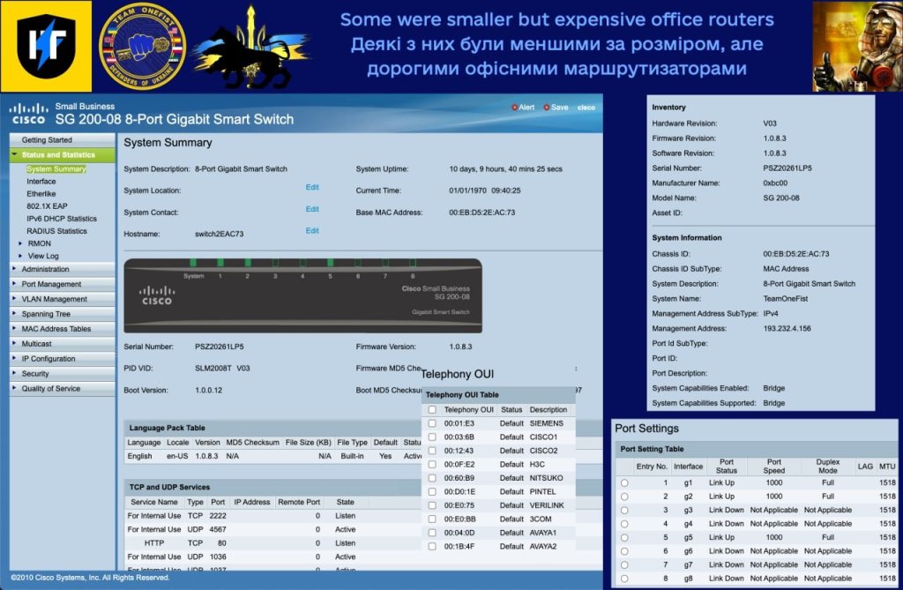Click Edit link next to System Location
The image size is (903, 590).
[x=312, y=187]
